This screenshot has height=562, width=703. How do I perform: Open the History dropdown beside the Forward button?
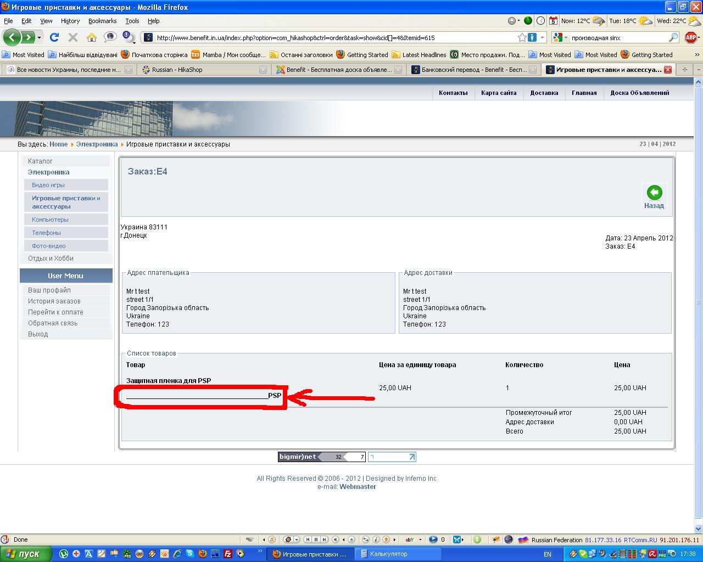40,38
